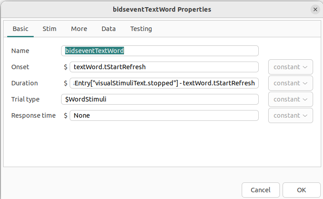This screenshot has height=199, width=323.
Task: Click the dollar sign beside Duration
Action: (66, 83)
